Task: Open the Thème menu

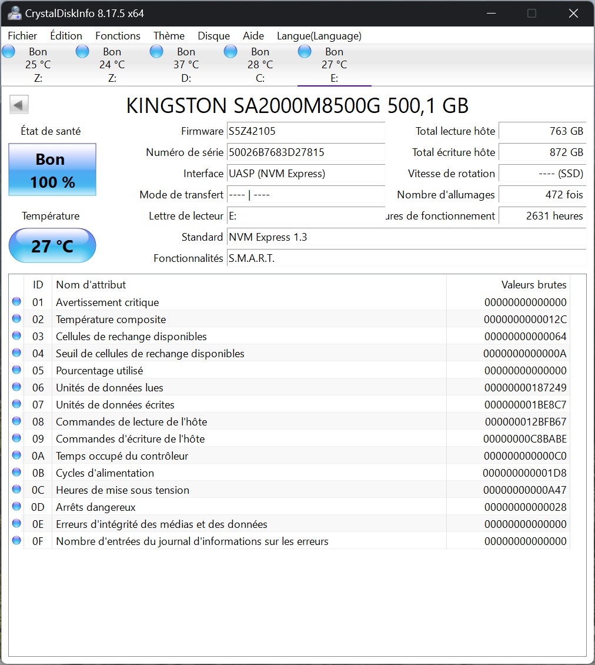Action: [x=169, y=36]
